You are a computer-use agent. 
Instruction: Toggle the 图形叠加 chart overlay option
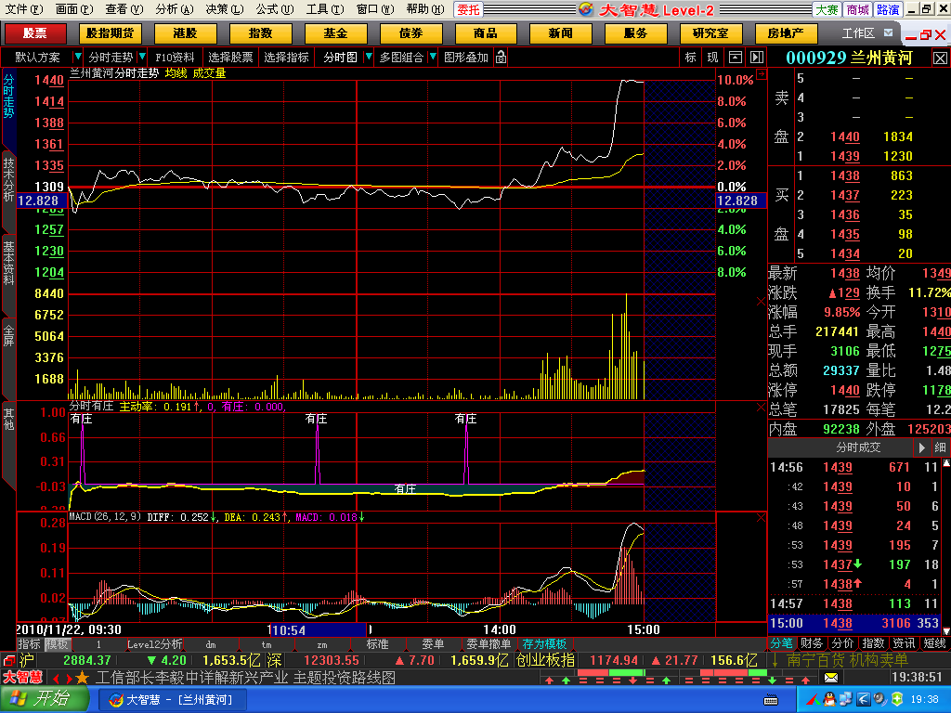point(465,58)
